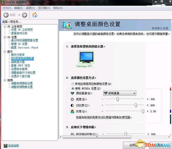The width and height of the screenshot is (172, 149).
Task: Open back history dropdown arrow
Action: tap(19, 15)
